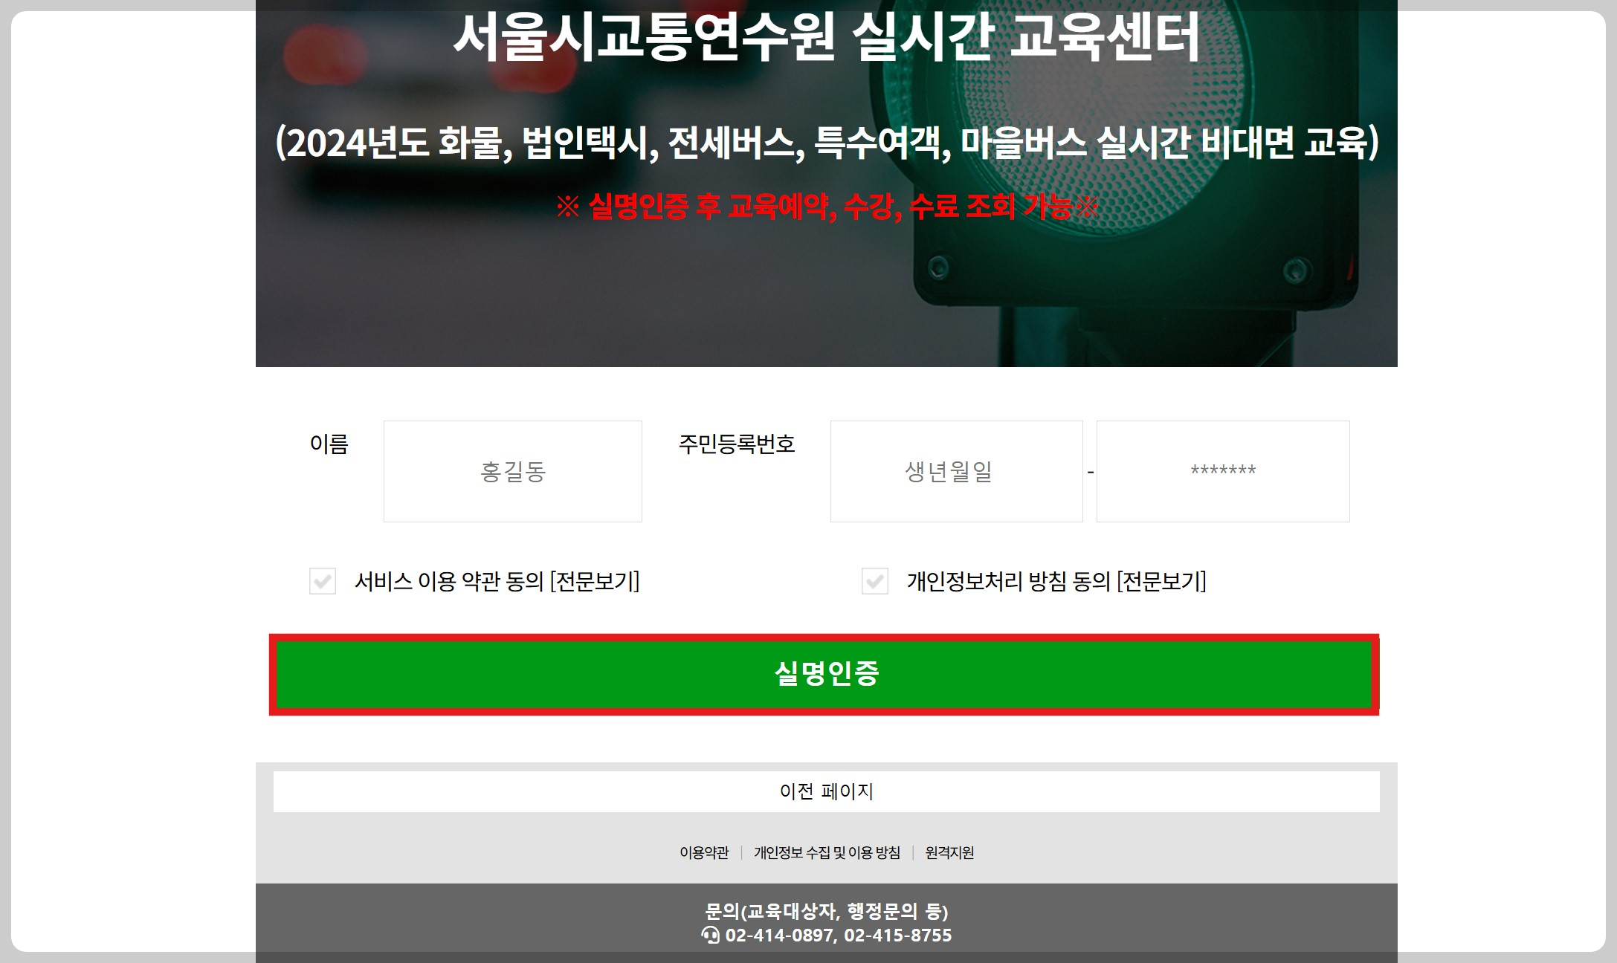The image size is (1617, 963).
Task: Open 개인정보 수집 및 이용 방침 footer link
Action: pyautogui.click(x=827, y=852)
